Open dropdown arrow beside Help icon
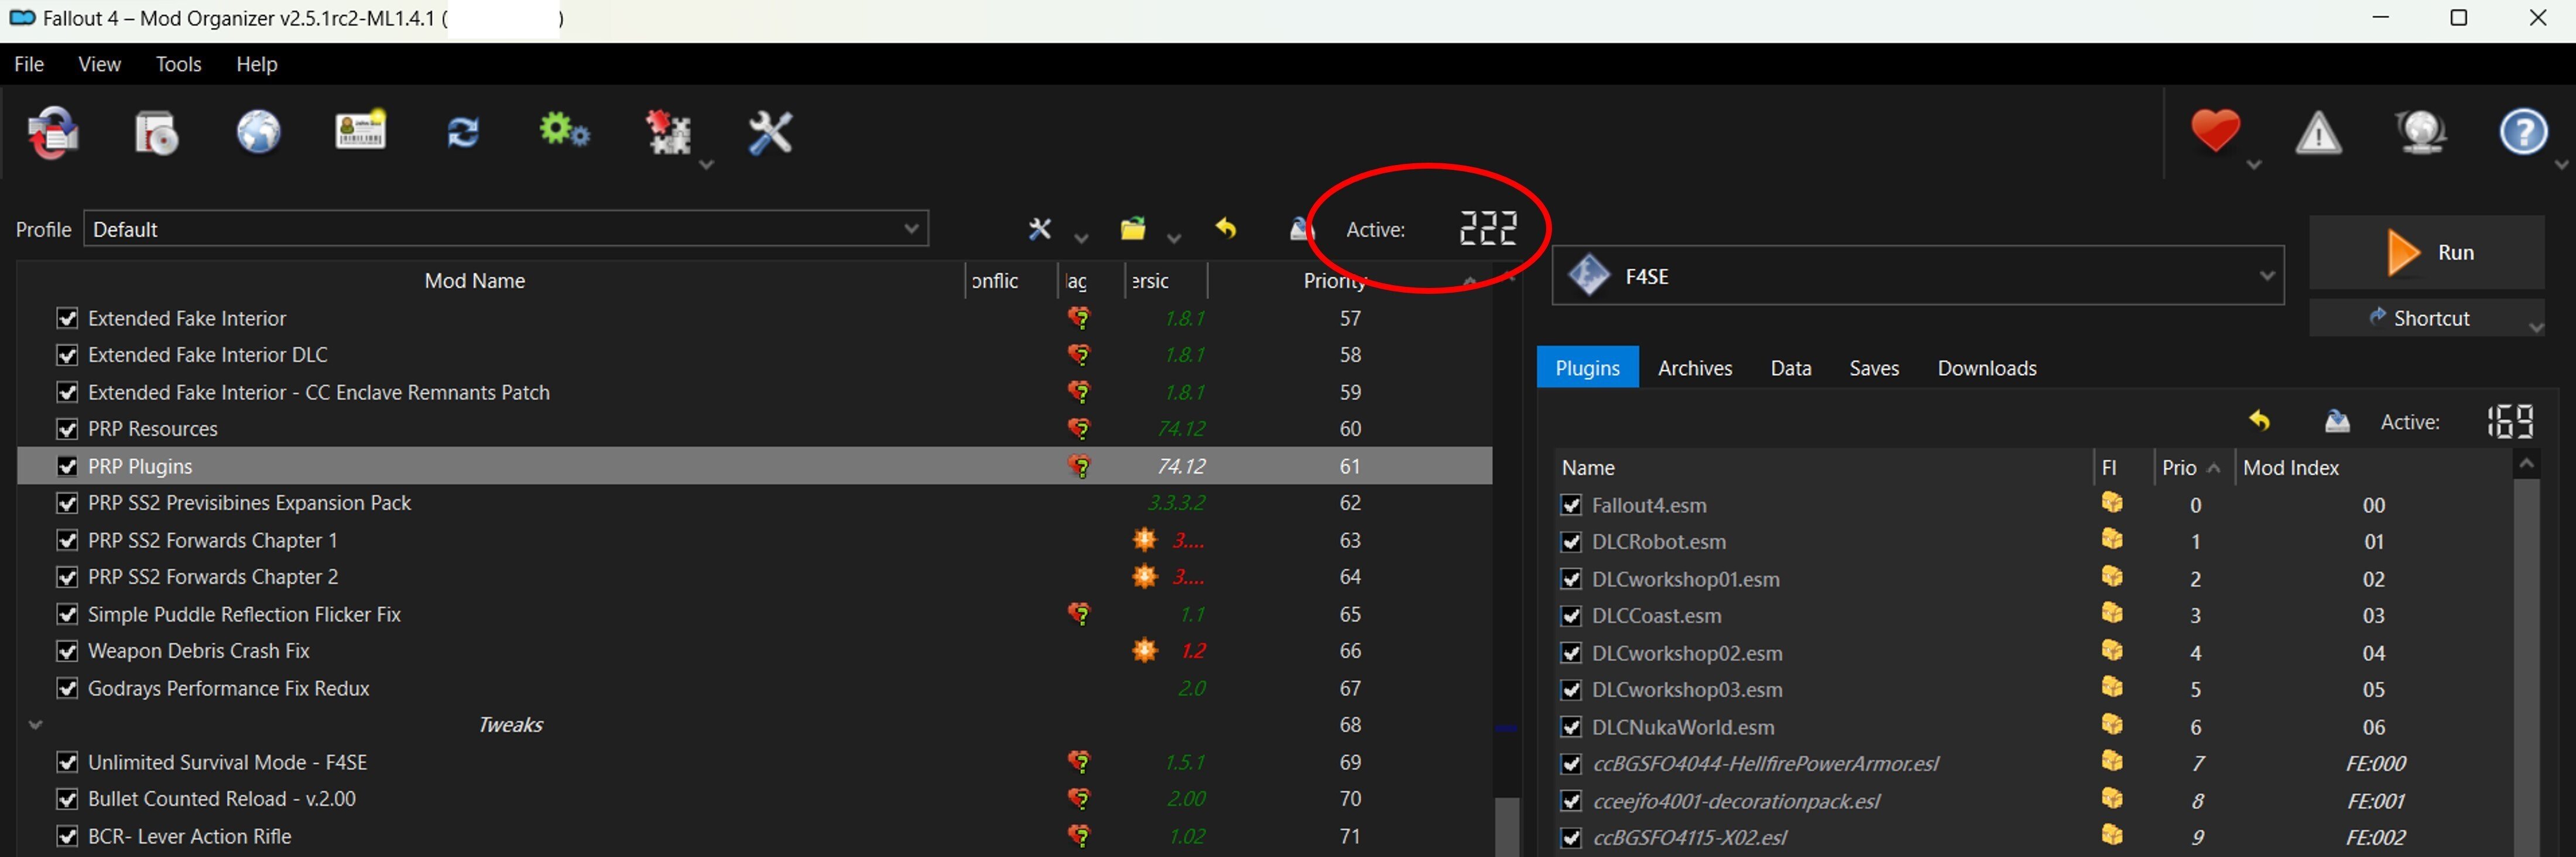The height and width of the screenshot is (857, 2576). pos(2561,165)
